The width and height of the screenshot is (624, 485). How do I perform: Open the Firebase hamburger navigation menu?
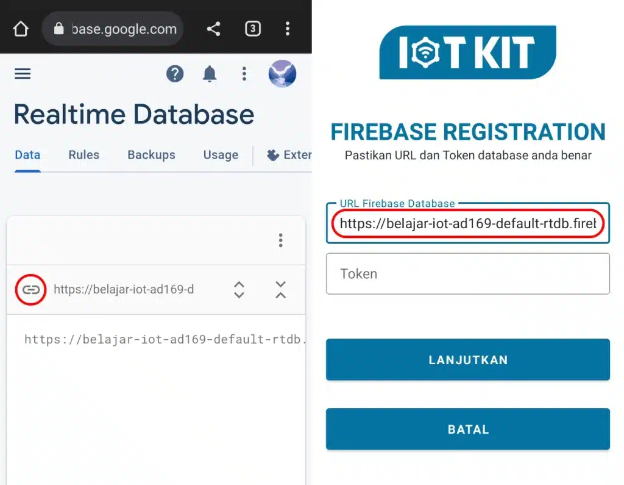tap(23, 74)
